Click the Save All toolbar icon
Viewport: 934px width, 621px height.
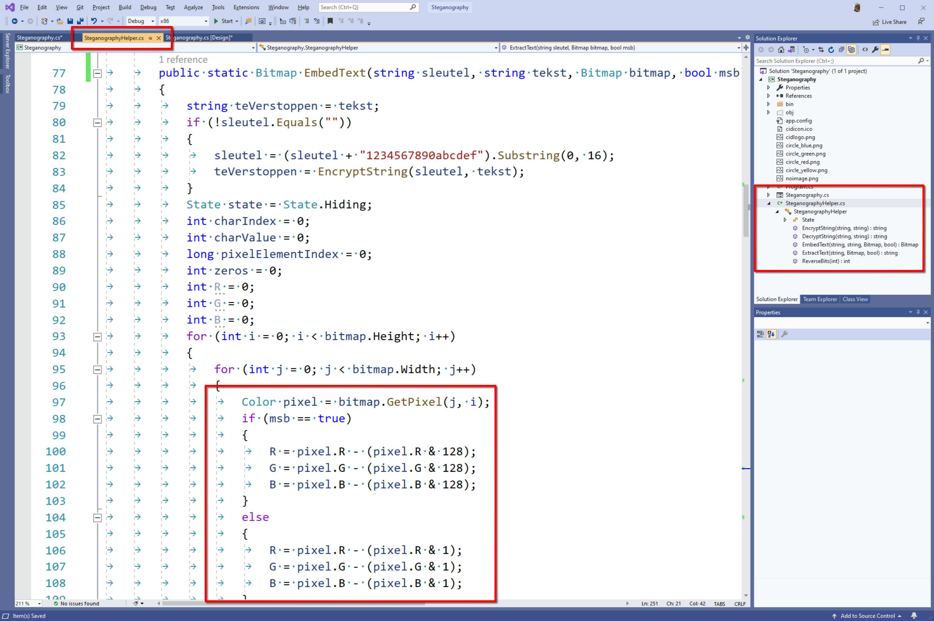(x=80, y=21)
